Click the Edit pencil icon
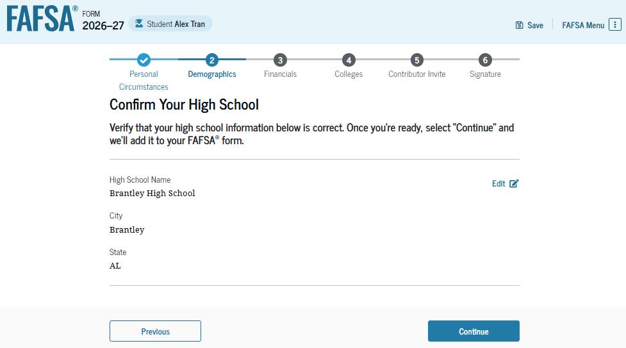Screen dimensions: 626x348 pos(514,183)
